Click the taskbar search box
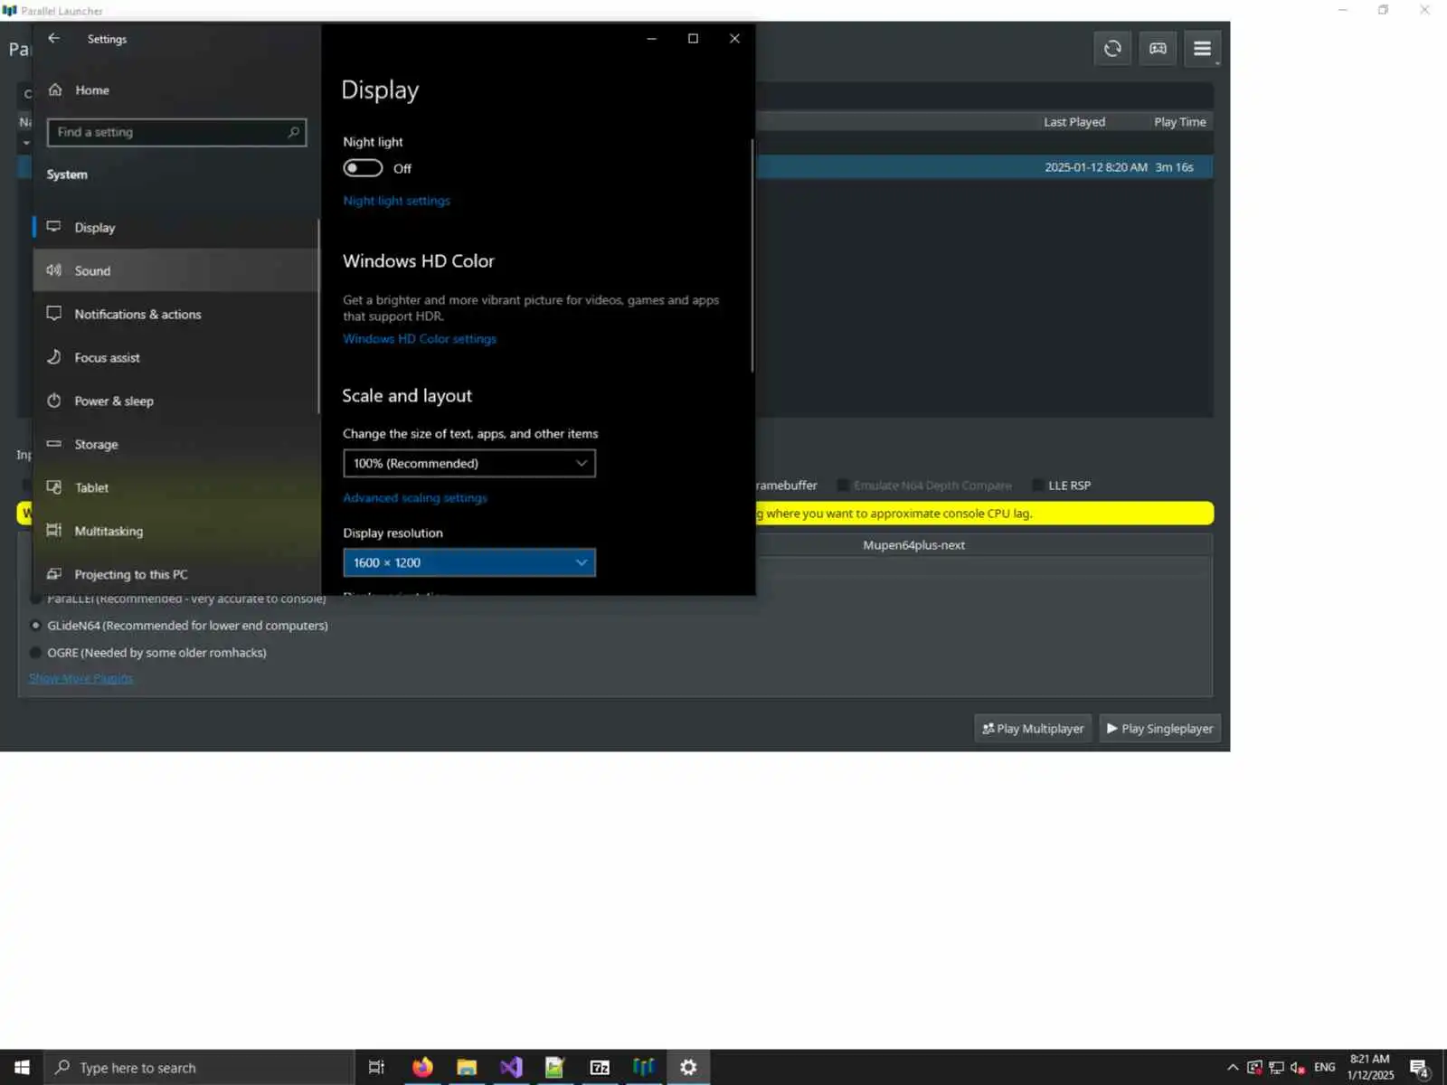This screenshot has width=1447, height=1085. click(x=199, y=1068)
